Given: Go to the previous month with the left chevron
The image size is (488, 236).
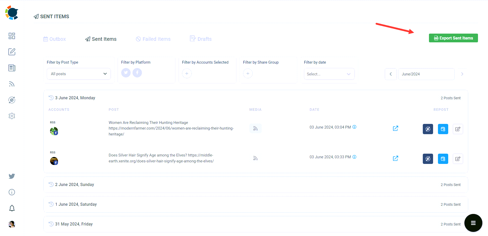Looking at the screenshot, I should (390, 74).
